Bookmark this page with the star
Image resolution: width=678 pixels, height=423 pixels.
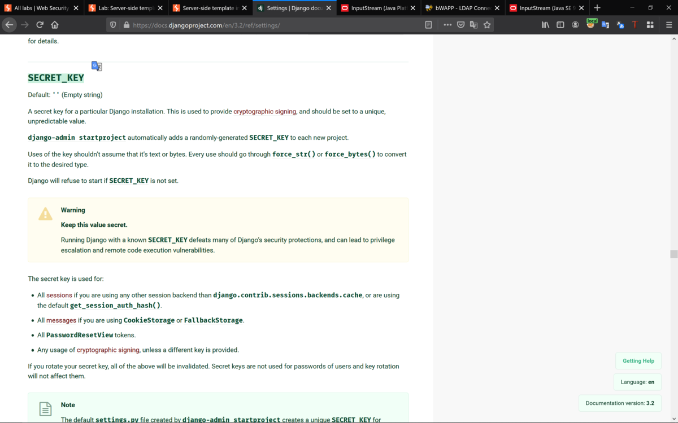487,25
